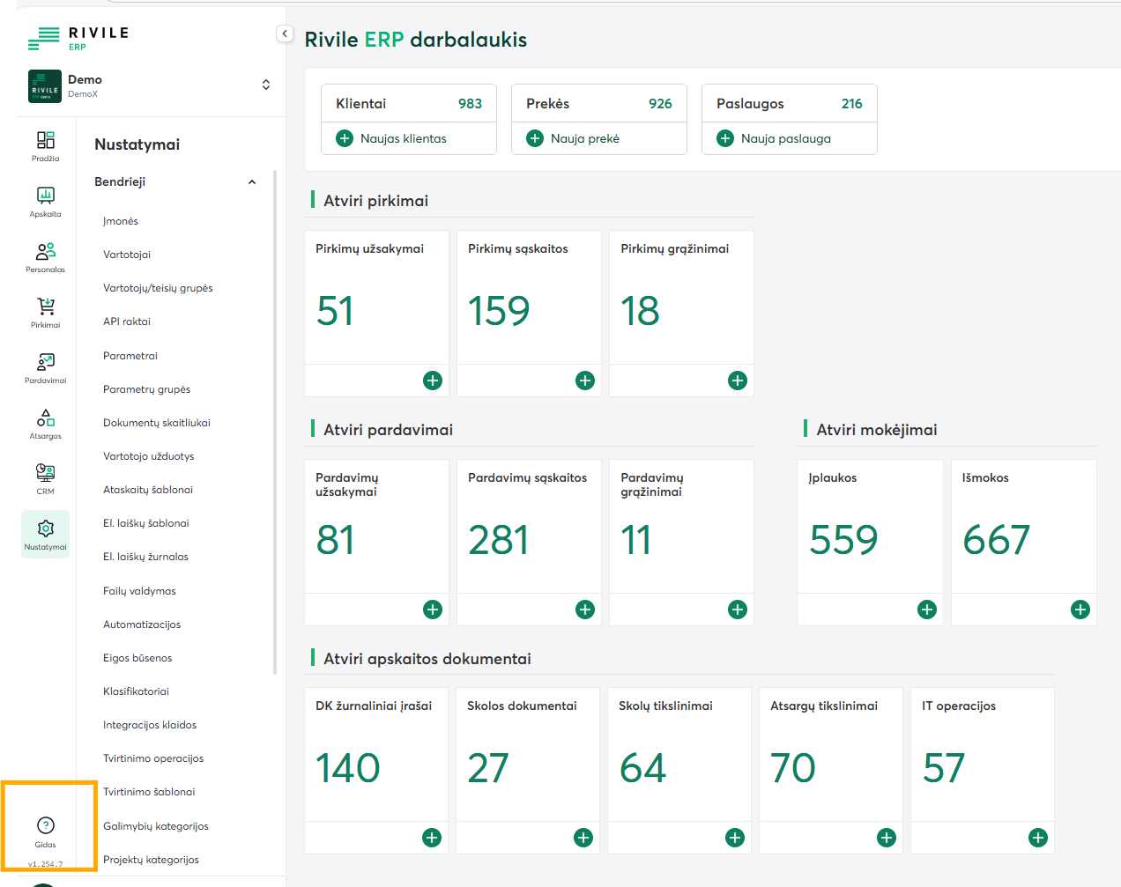Collapse the Bendrieji settings section
Viewport: 1121px width, 887px height.
click(252, 182)
